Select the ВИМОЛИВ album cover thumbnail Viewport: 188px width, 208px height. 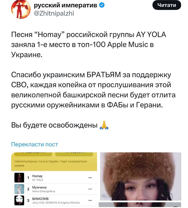point(19,200)
